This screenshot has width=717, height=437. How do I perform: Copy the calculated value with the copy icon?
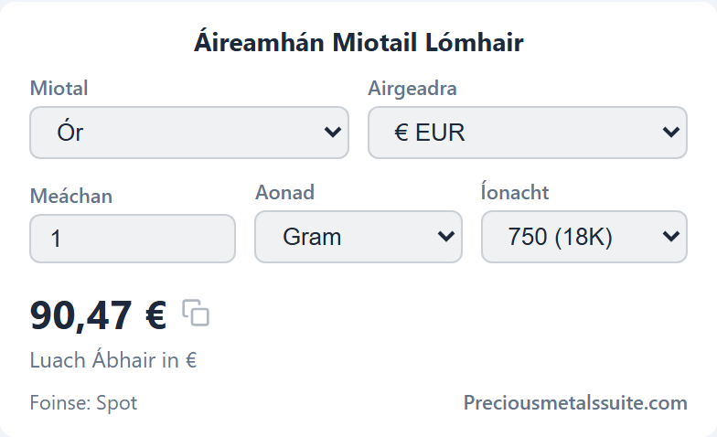[x=196, y=313]
